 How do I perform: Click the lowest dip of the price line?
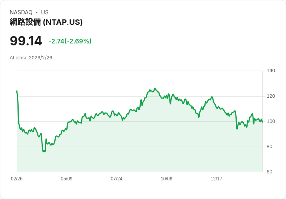tap(44, 152)
